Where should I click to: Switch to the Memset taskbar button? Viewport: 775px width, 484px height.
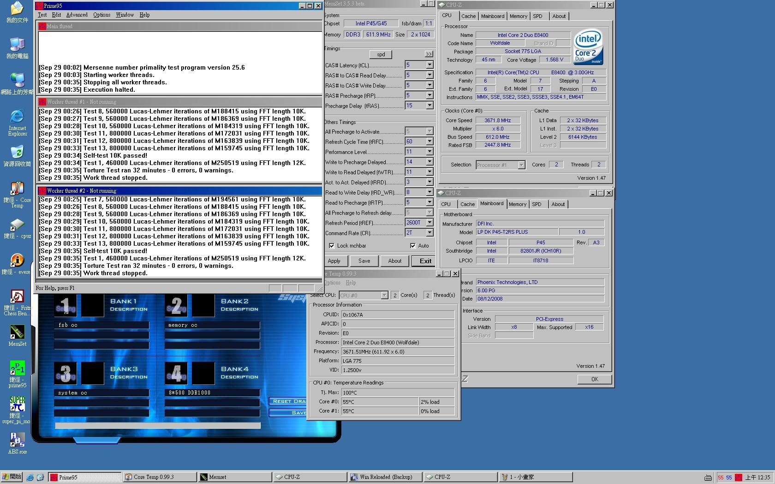(x=234, y=477)
